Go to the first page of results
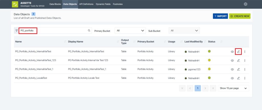262x110 pixels. (182, 88)
